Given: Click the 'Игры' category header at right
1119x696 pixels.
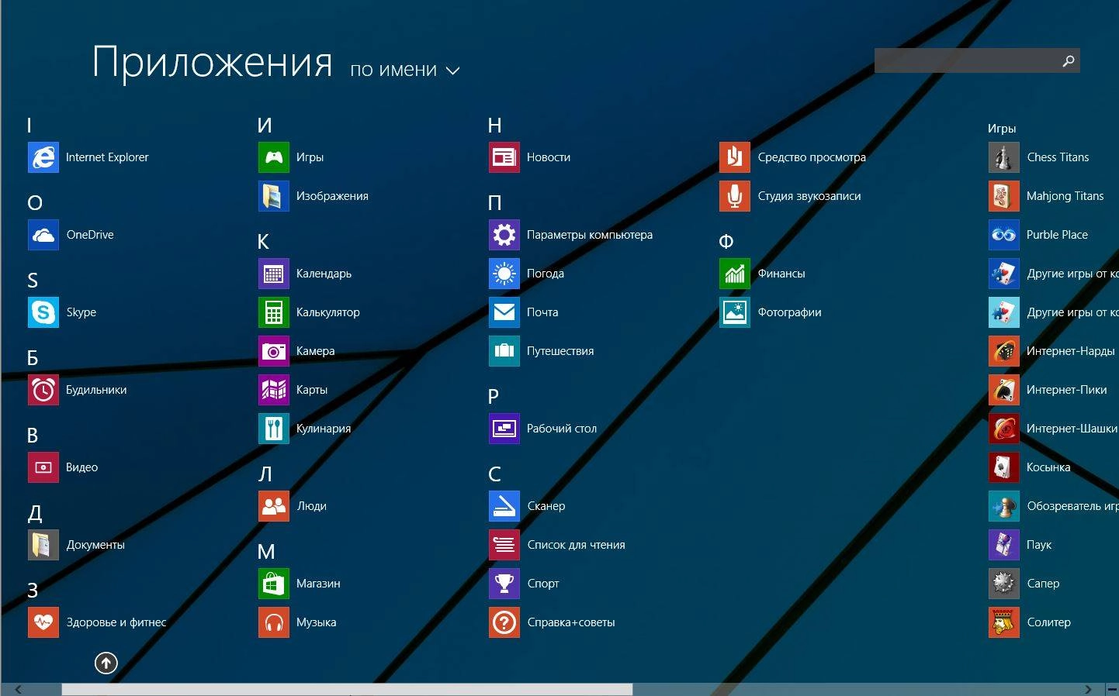Looking at the screenshot, I should 1002,129.
